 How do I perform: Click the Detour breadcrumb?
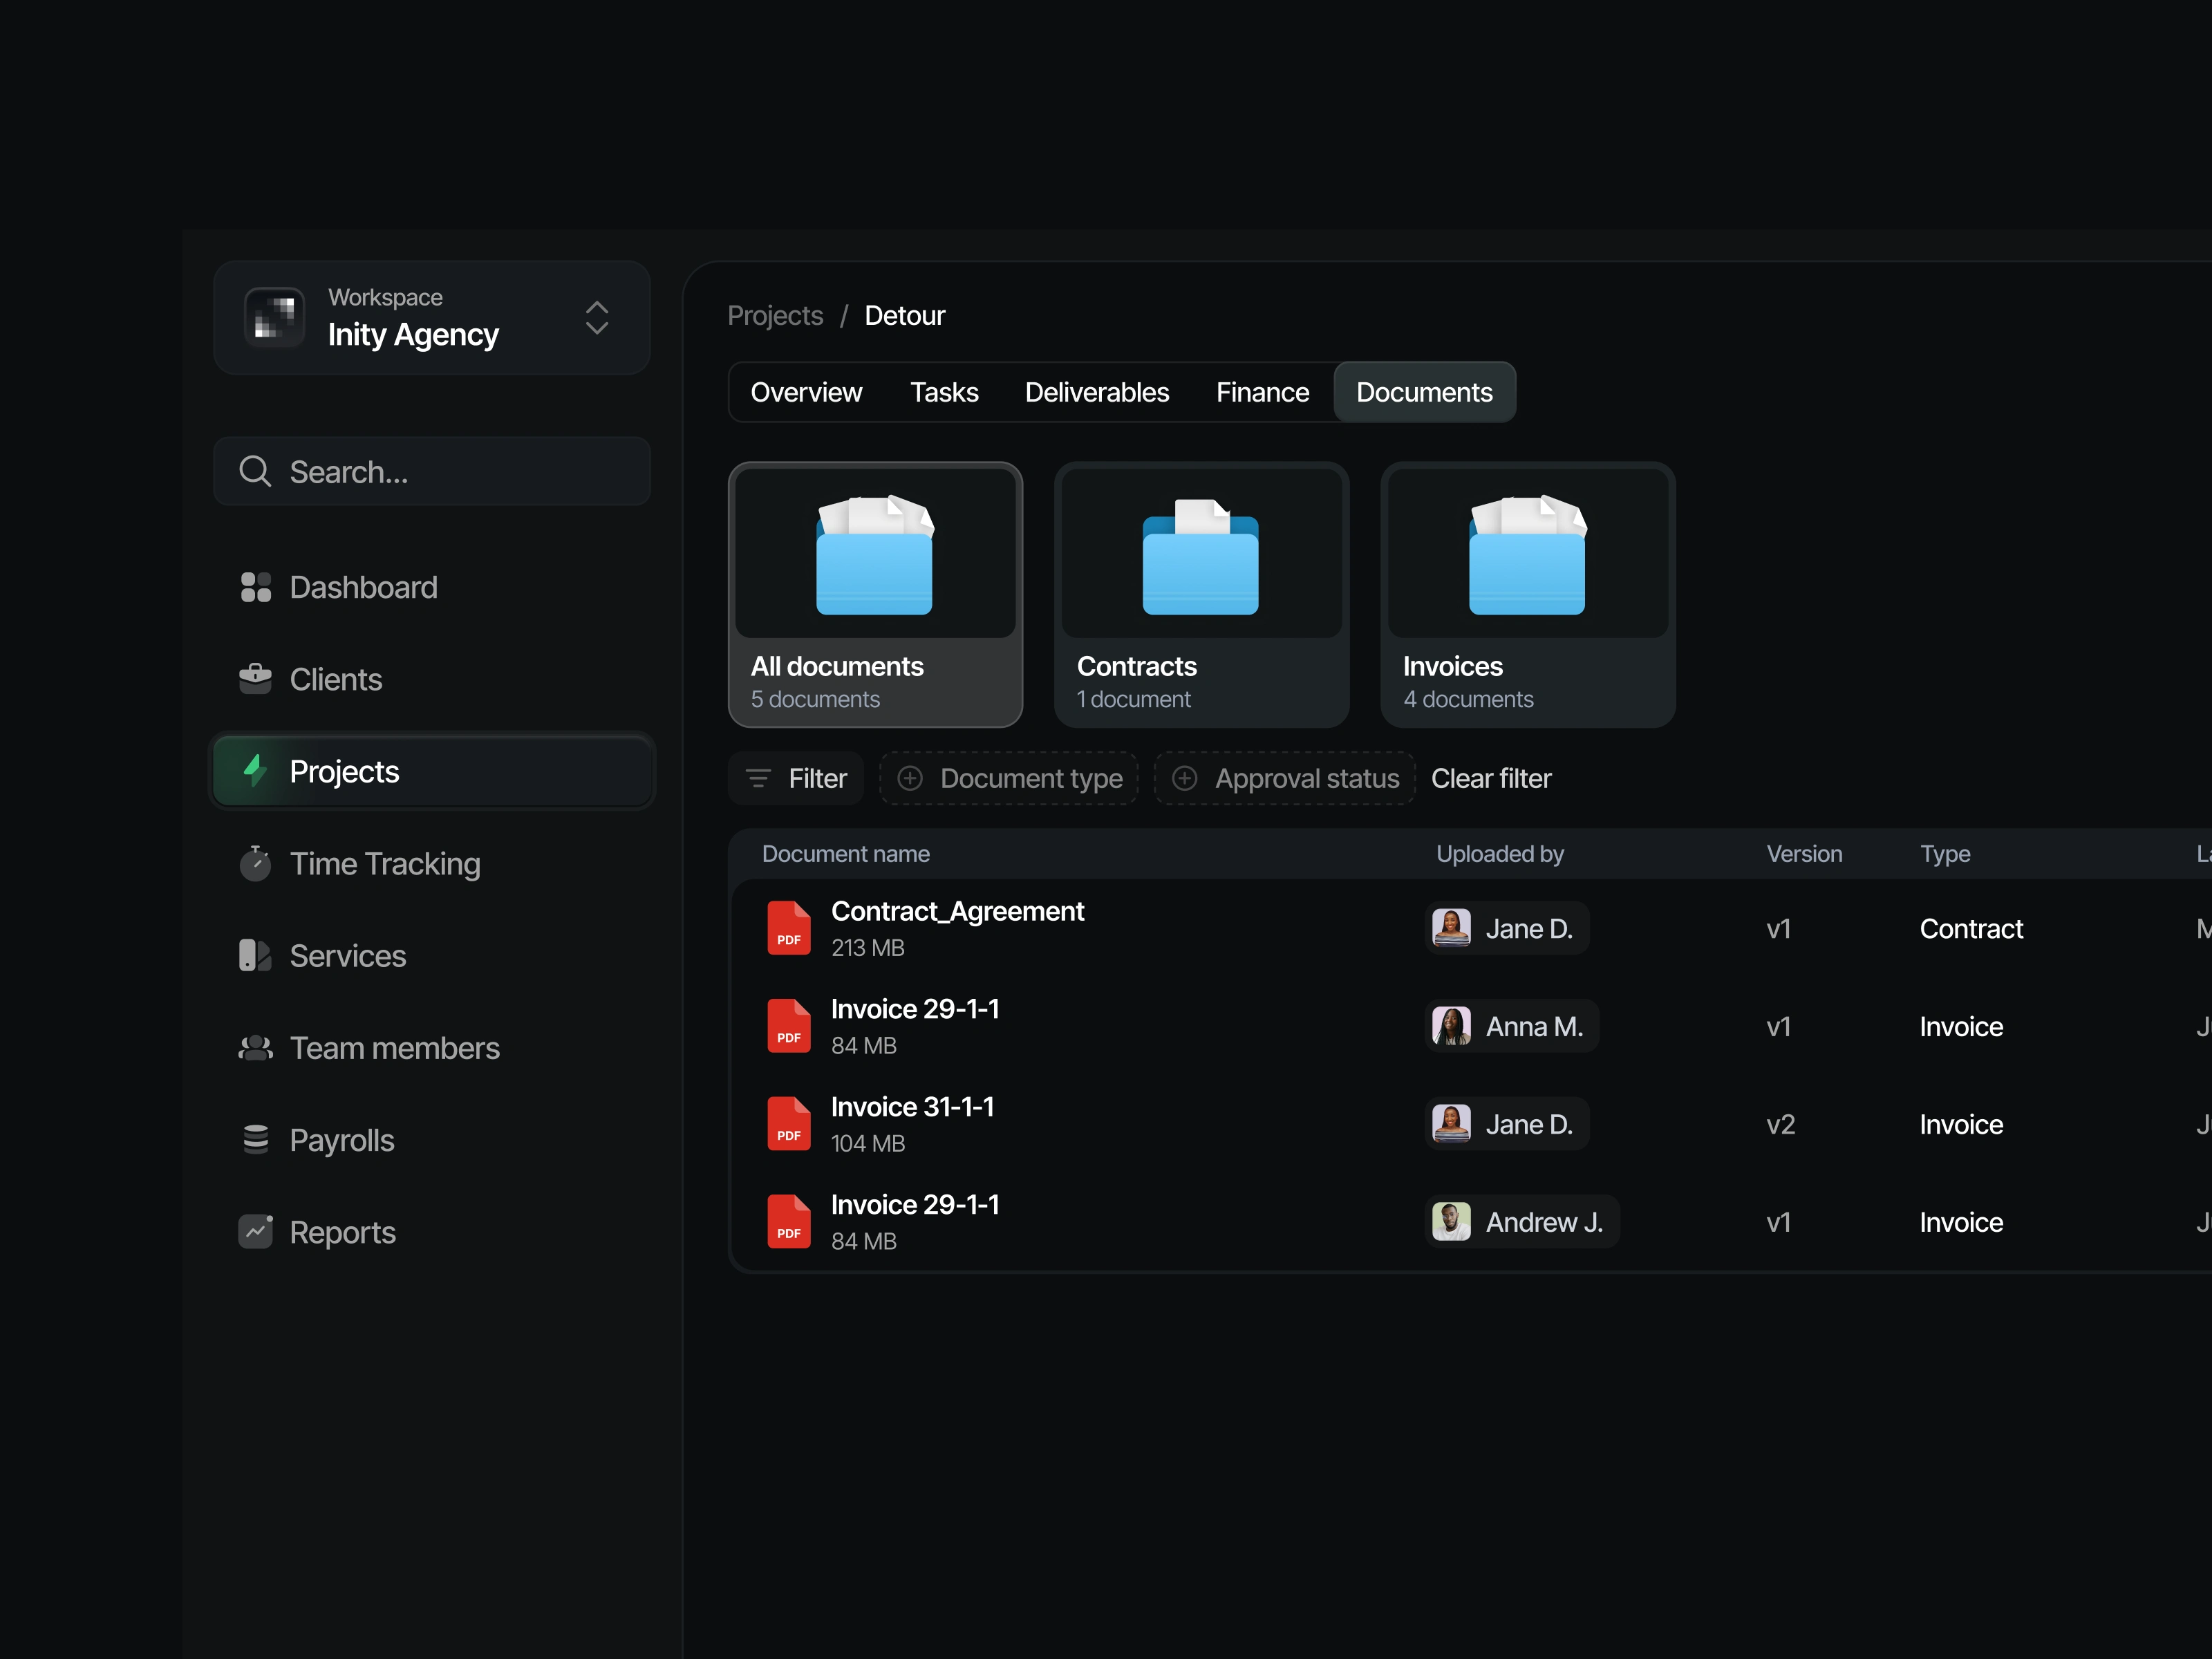pos(904,315)
